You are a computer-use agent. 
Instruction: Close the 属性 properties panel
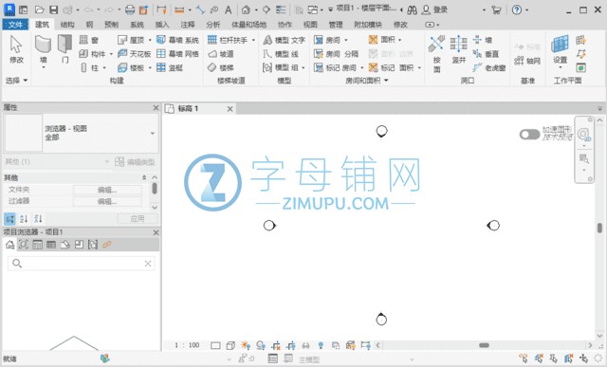(156, 107)
